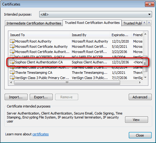The width and height of the screenshot is (156, 143).
Task: Close the Certificates dialog
Action: [x=140, y=135]
